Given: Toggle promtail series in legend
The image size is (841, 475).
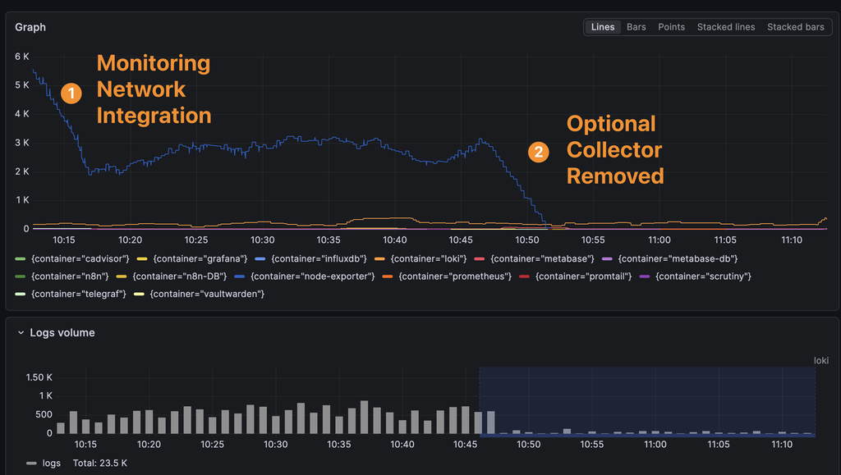Looking at the screenshot, I should click(x=584, y=276).
